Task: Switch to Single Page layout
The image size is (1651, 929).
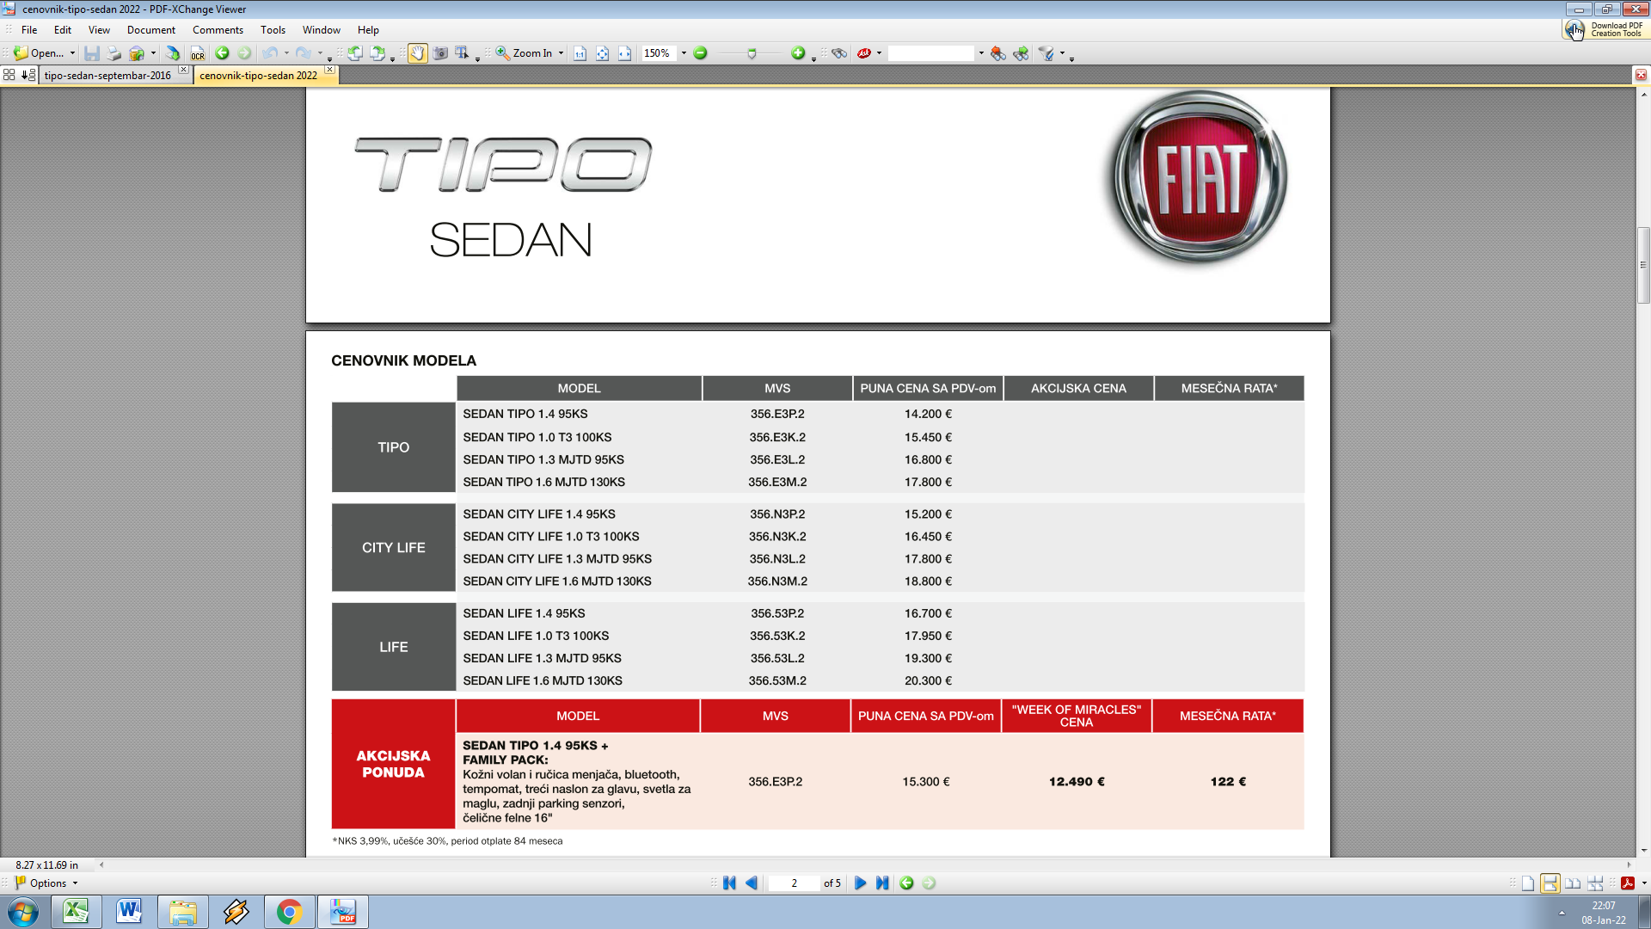Action: [x=1528, y=883]
